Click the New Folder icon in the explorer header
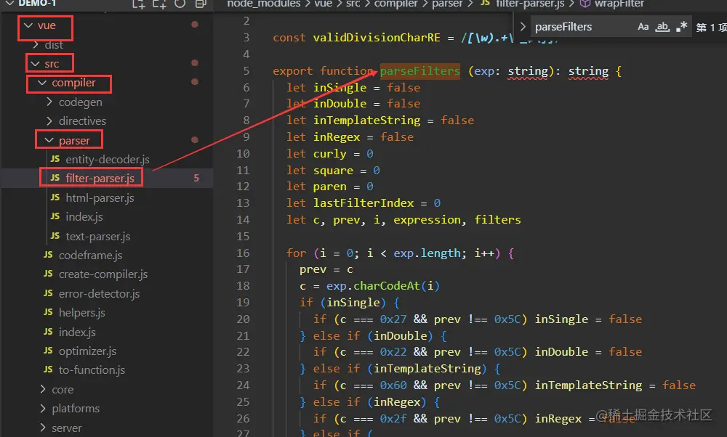Viewport: 727px width, 437px height. point(159,4)
